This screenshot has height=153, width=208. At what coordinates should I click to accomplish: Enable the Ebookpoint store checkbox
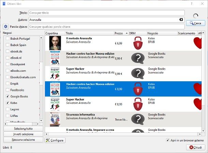point(8,64)
